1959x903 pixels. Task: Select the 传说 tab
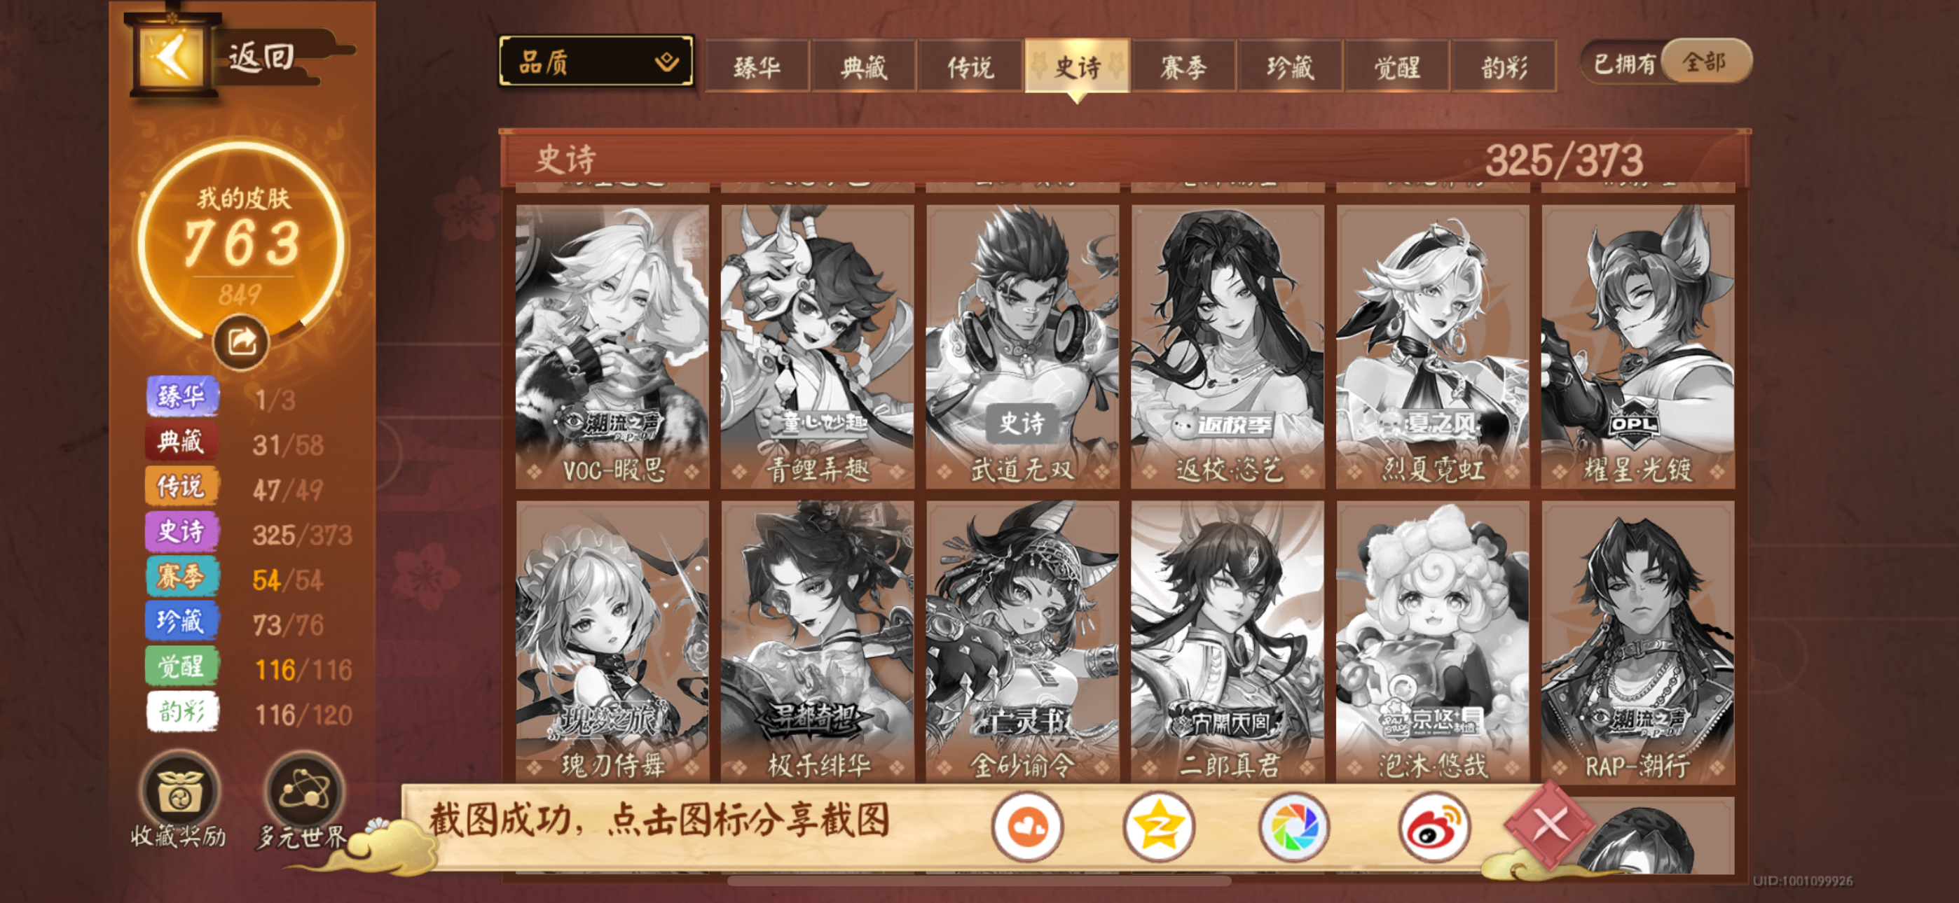click(x=970, y=67)
